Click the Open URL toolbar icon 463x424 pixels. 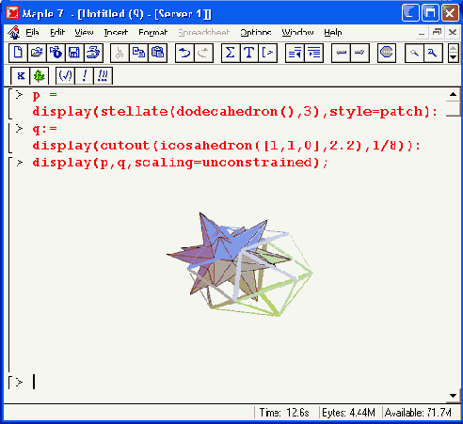56,53
